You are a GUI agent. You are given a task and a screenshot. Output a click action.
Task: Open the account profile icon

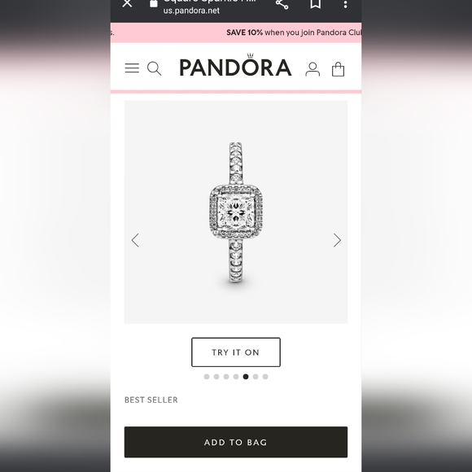pyautogui.click(x=312, y=69)
